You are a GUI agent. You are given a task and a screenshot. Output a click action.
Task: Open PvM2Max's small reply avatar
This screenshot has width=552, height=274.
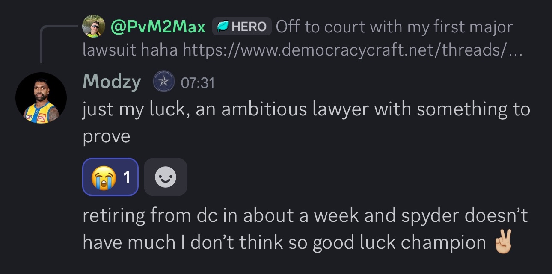pos(93,27)
